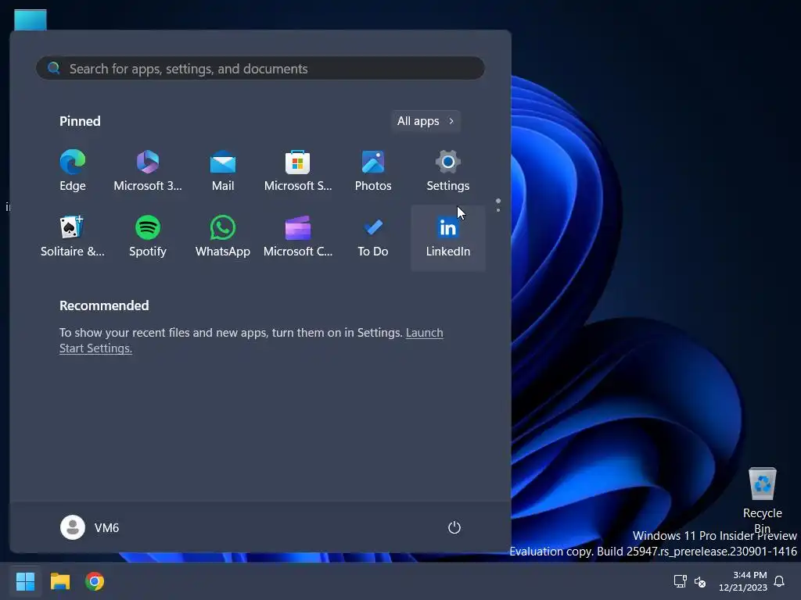Launch LinkedIn from pinned apps
Image resolution: width=801 pixels, height=600 pixels.
tap(448, 237)
